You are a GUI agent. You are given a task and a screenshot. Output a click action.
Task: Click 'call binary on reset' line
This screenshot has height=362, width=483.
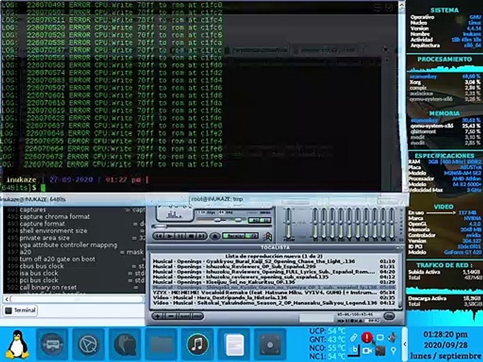[48, 288]
